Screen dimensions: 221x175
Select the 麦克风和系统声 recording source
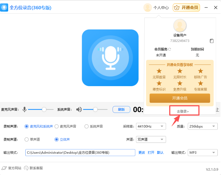click(x=27, y=126)
